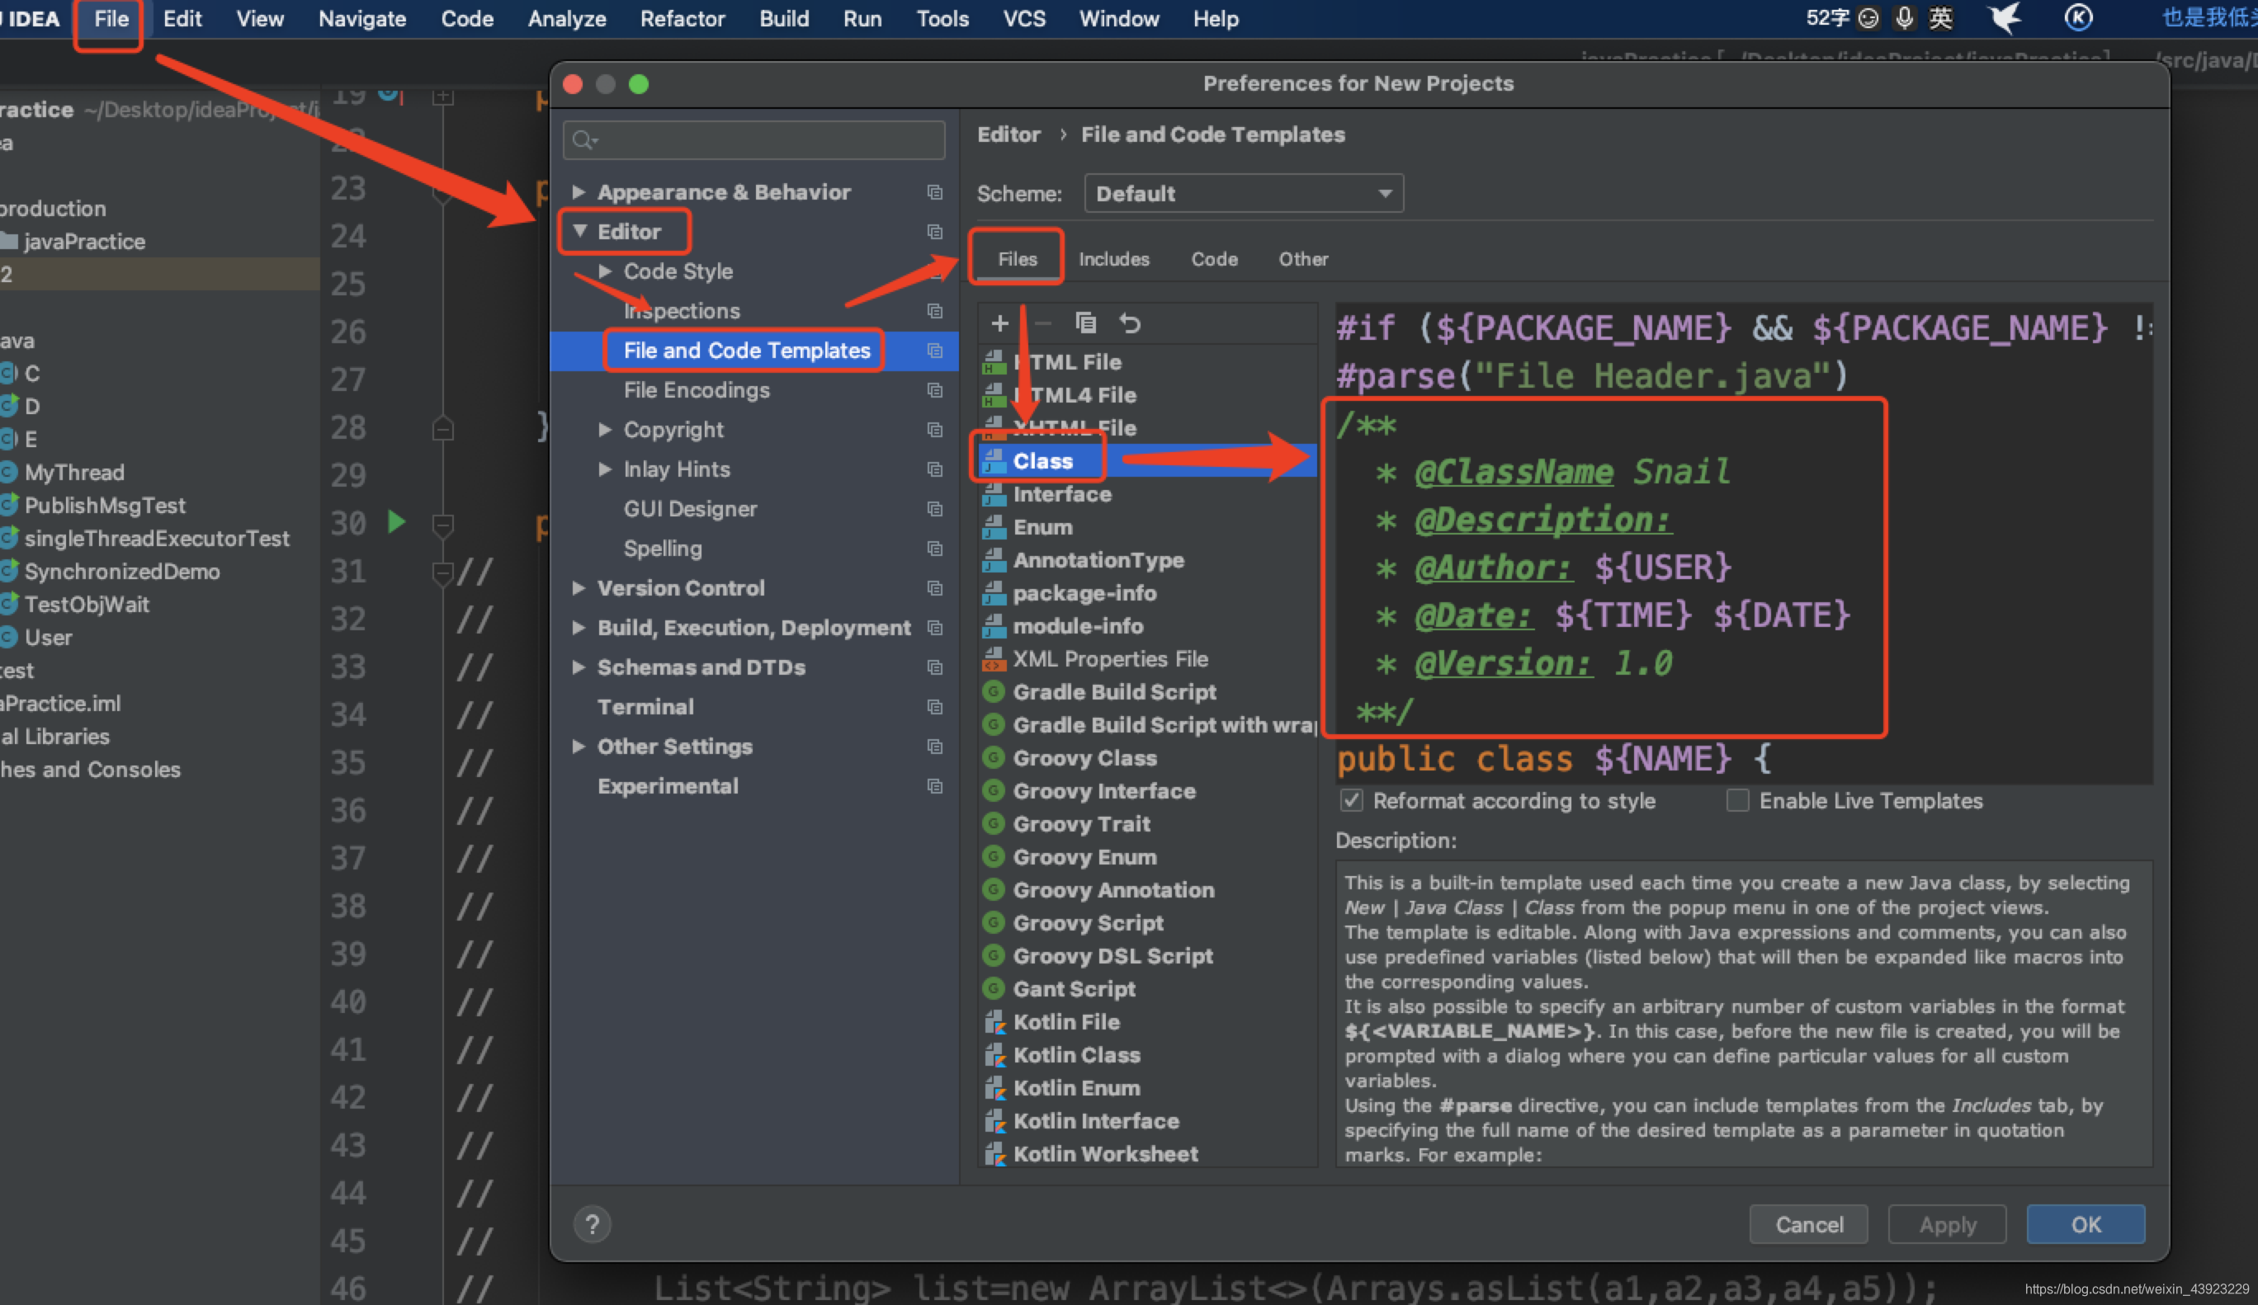The height and width of the screenshot is (1305, 2258).
Task: Click the K circle icon in menu bar
Action: coord(2078,18)
